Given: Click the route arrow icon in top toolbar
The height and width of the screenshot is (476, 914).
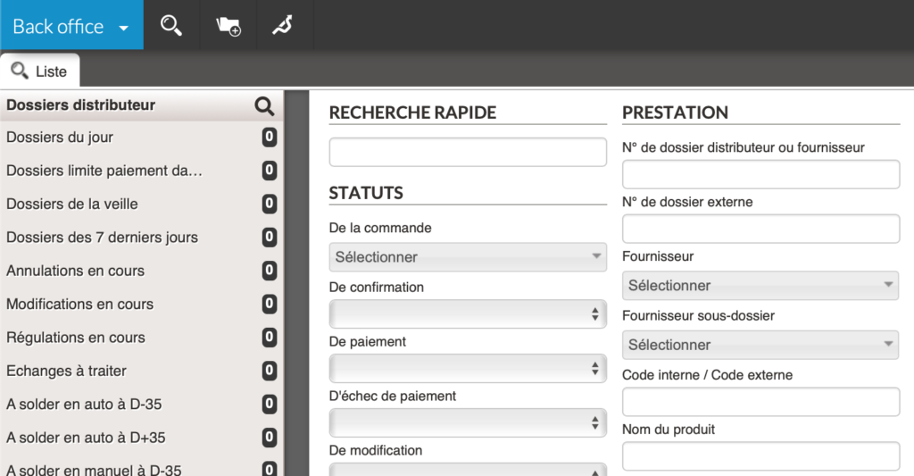Looking at the screenshot, I should pos(283,26).
